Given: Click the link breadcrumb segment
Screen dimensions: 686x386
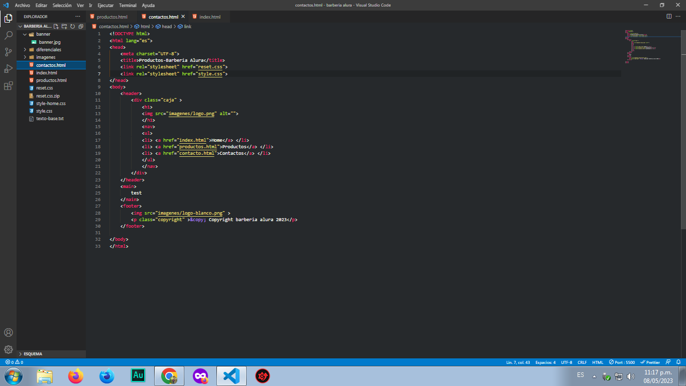Looking at the screenshot, I should pyautogui.click(x=185, y=27).
